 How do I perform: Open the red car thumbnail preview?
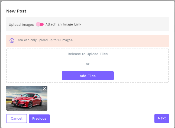(x=27, y=98)
